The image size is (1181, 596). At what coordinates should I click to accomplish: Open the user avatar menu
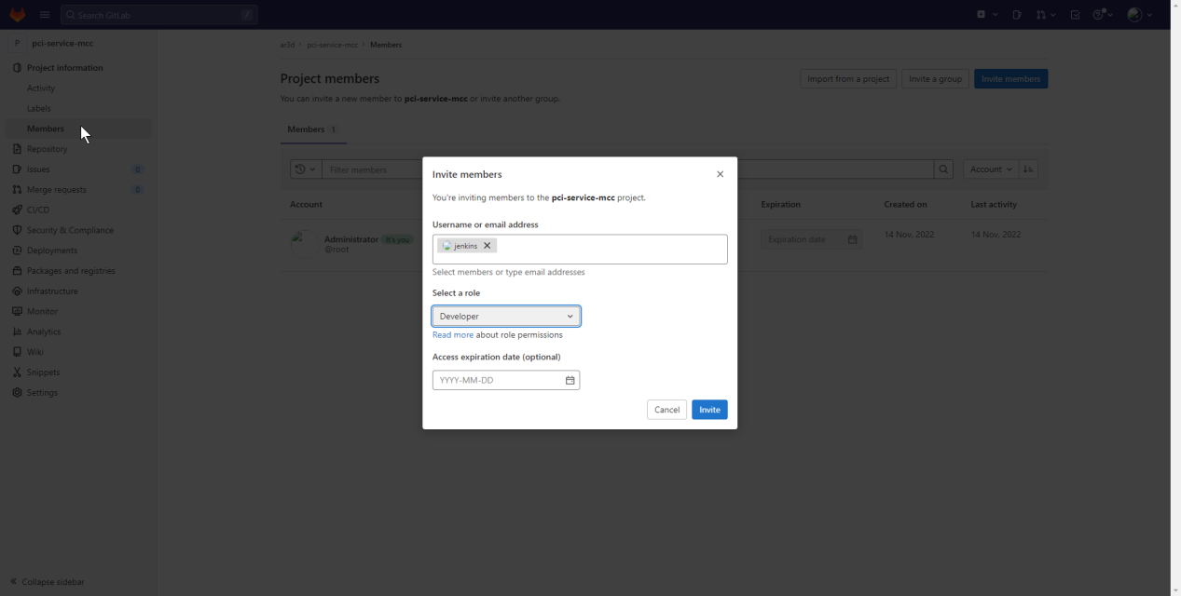(x=1139, y=15)
